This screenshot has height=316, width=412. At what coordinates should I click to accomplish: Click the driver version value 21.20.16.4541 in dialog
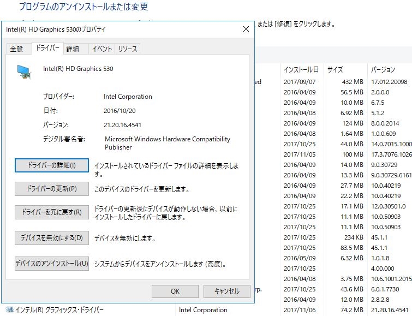pyautogui.click(x=122, y=125)
